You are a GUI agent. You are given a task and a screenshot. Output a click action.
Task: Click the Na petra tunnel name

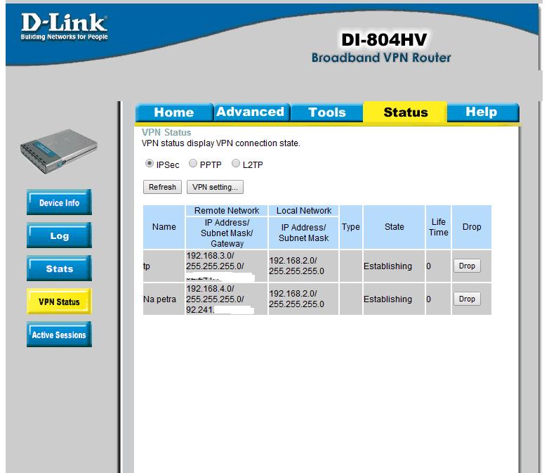159,299
